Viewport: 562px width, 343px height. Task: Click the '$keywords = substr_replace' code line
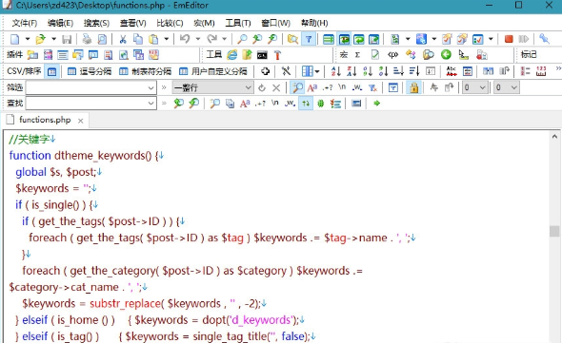[x=145, y=304]
